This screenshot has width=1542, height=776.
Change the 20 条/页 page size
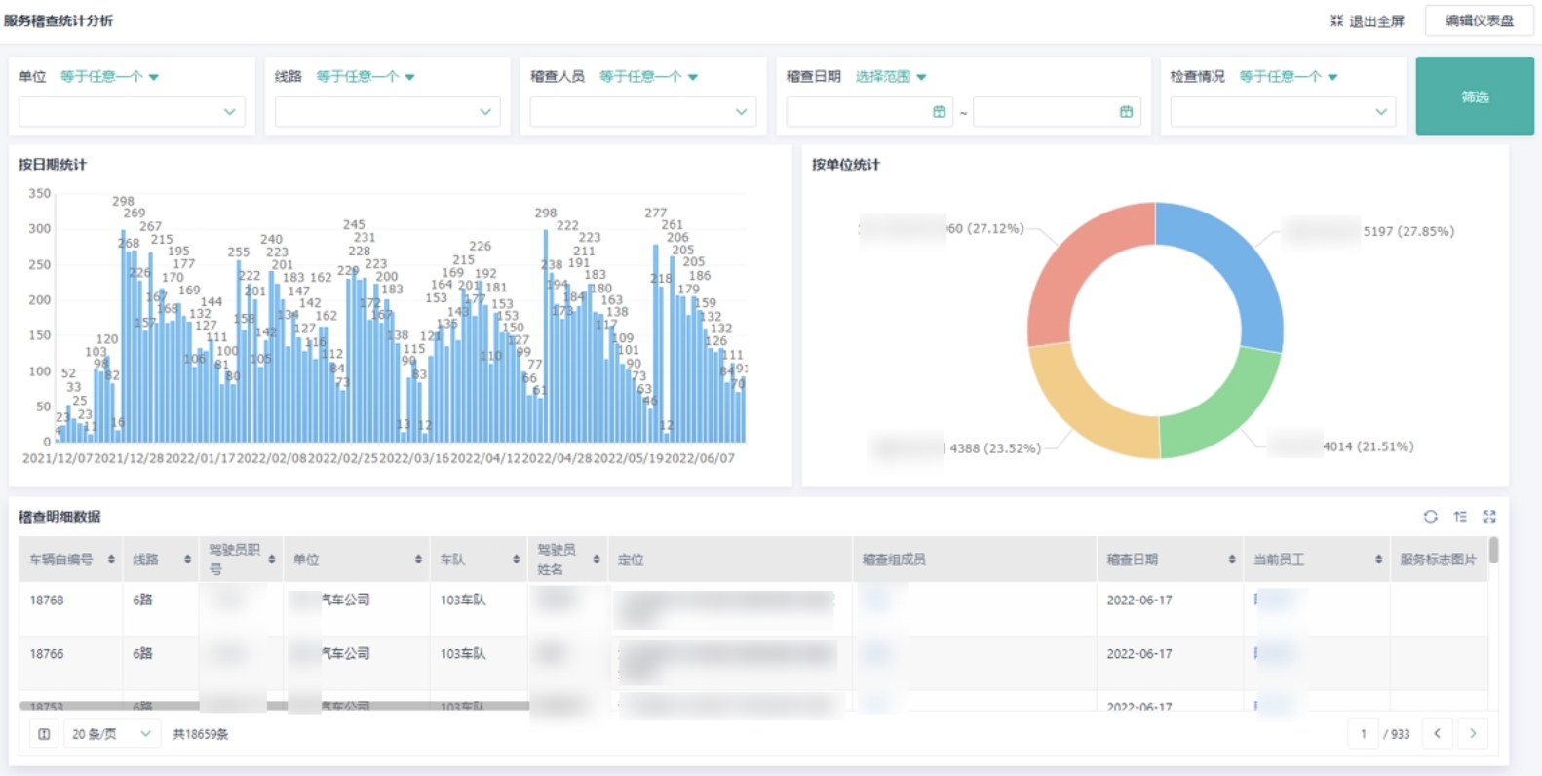[x=110, y=734]
